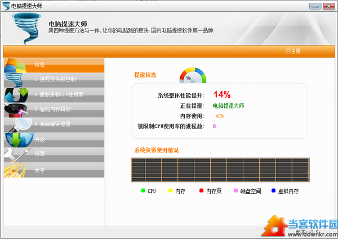Click the slogan text under the header title
This screenshot has width=338, height=240.
pos(131,30)
